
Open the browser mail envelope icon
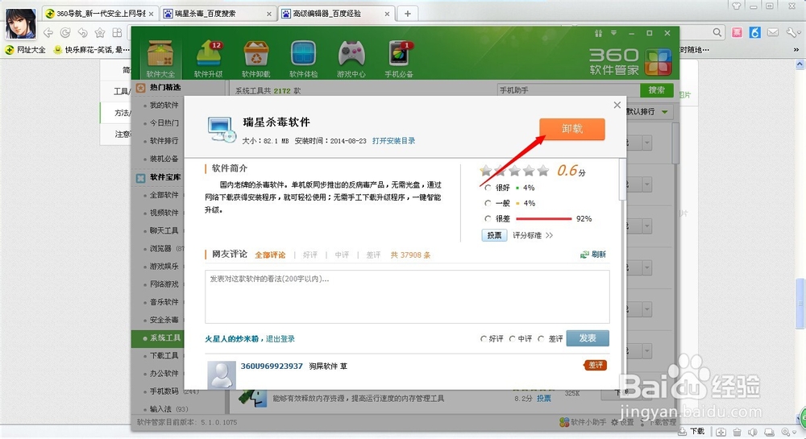pos(773,32)
